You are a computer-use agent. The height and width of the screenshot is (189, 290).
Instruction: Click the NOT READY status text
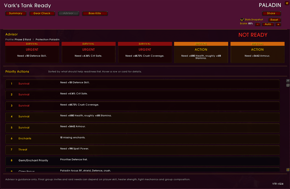click(253, 35)
